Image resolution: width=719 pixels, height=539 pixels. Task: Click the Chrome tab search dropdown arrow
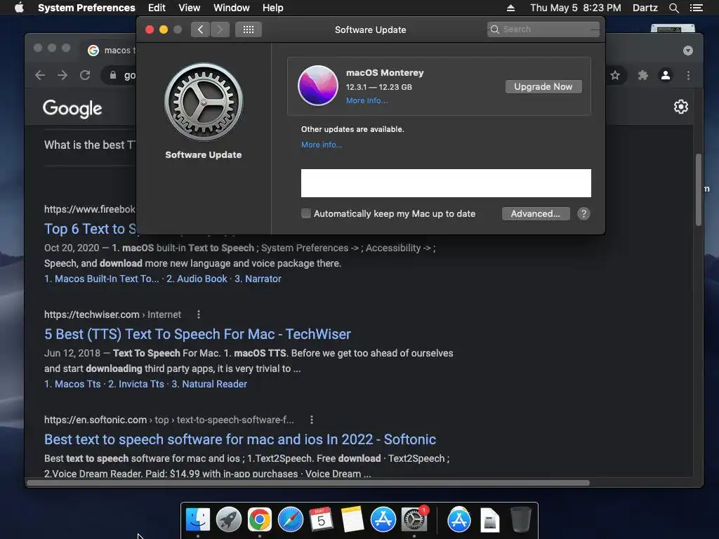(x=688, y=51)
